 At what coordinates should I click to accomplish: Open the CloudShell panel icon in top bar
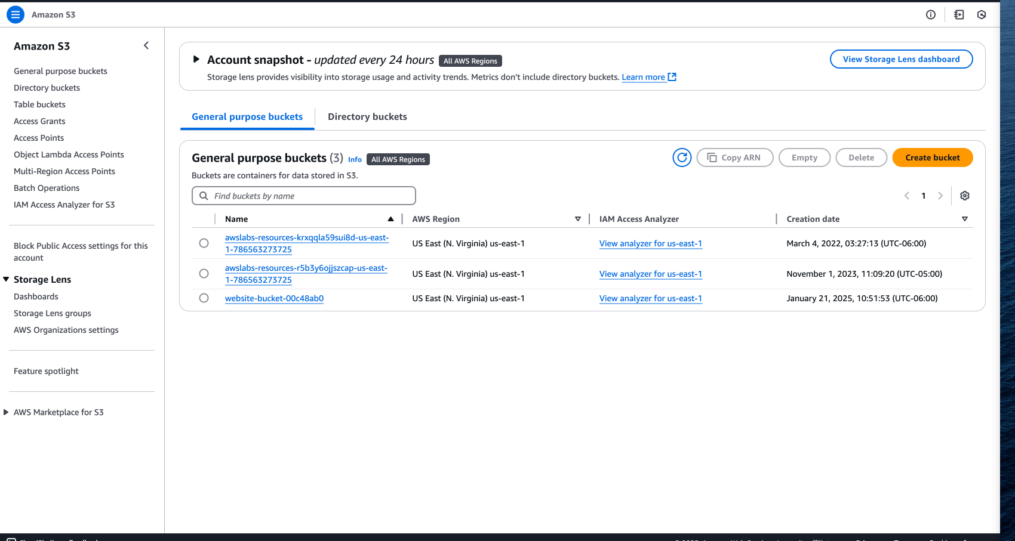[x=959, y=15]
